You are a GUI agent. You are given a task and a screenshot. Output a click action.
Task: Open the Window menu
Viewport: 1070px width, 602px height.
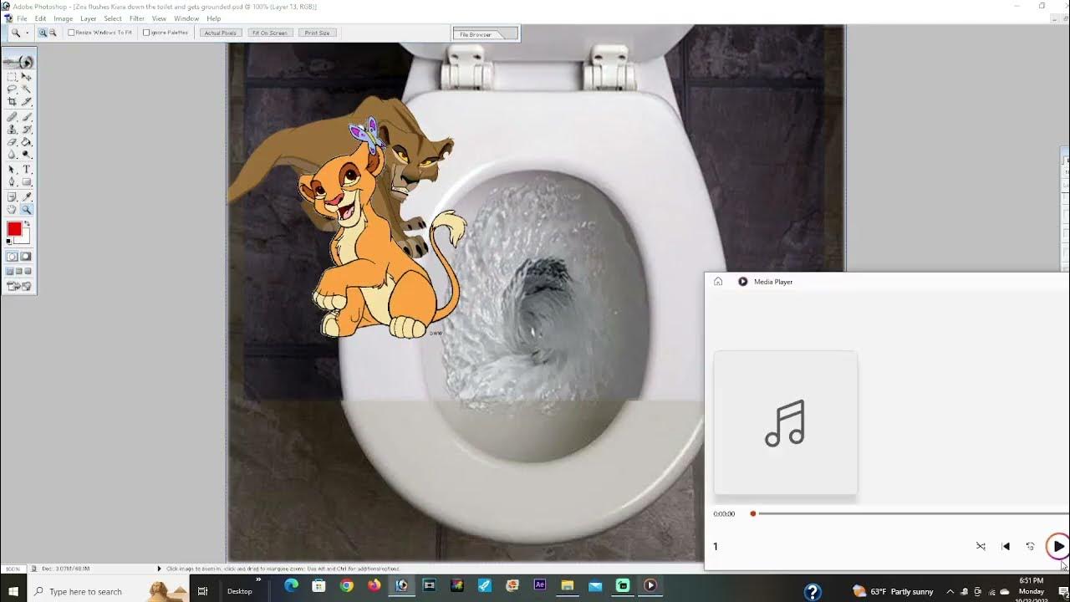point(186,18)
